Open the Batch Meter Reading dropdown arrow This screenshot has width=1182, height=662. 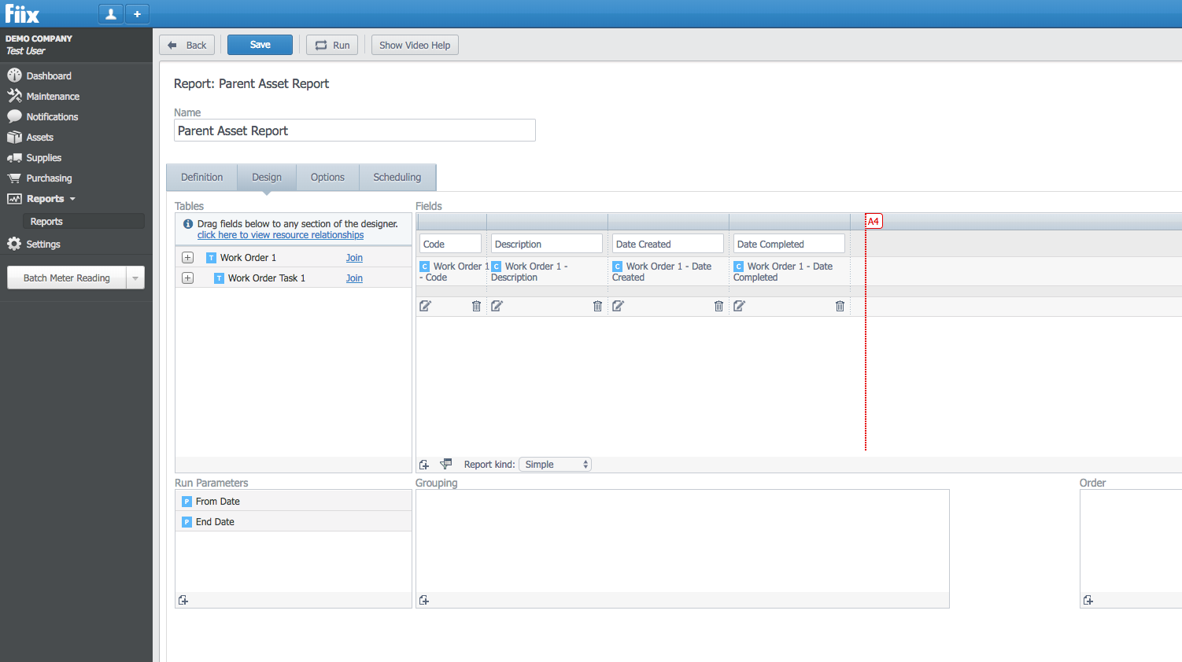(135, 278)
